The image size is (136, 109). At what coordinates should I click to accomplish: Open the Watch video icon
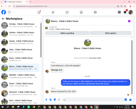tap(67, 12)
